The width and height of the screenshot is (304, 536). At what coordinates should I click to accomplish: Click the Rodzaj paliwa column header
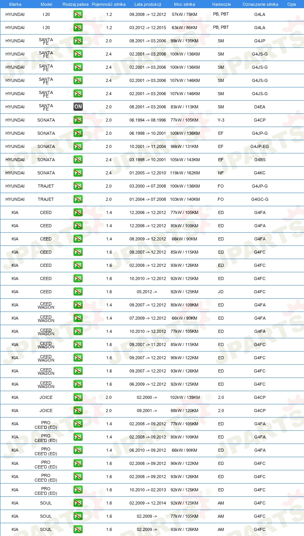[x=75, y=4]
